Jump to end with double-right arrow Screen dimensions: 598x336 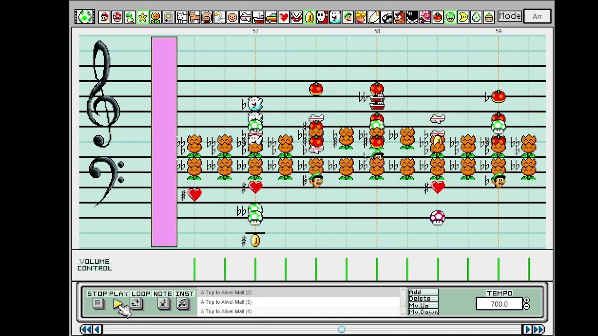pos(539,329)
